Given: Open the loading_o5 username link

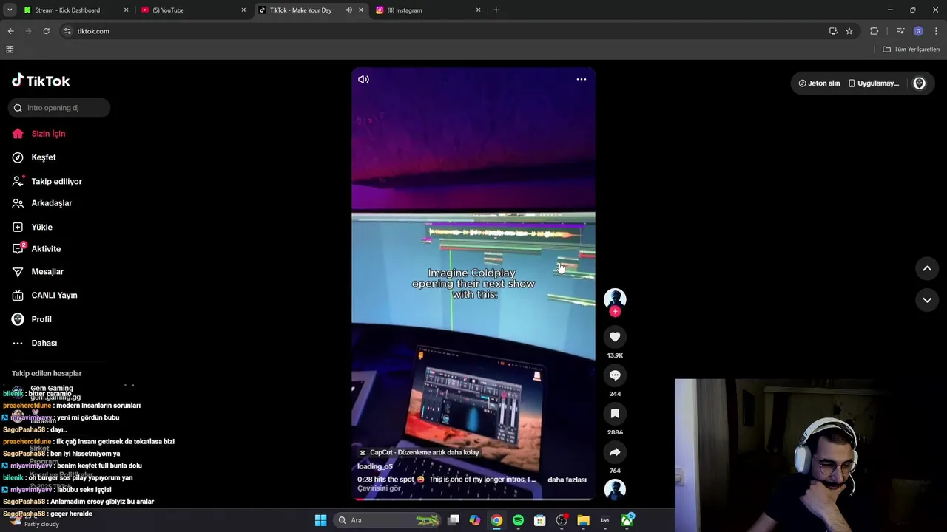Looking at the screenshot, I should click(375, 466).
